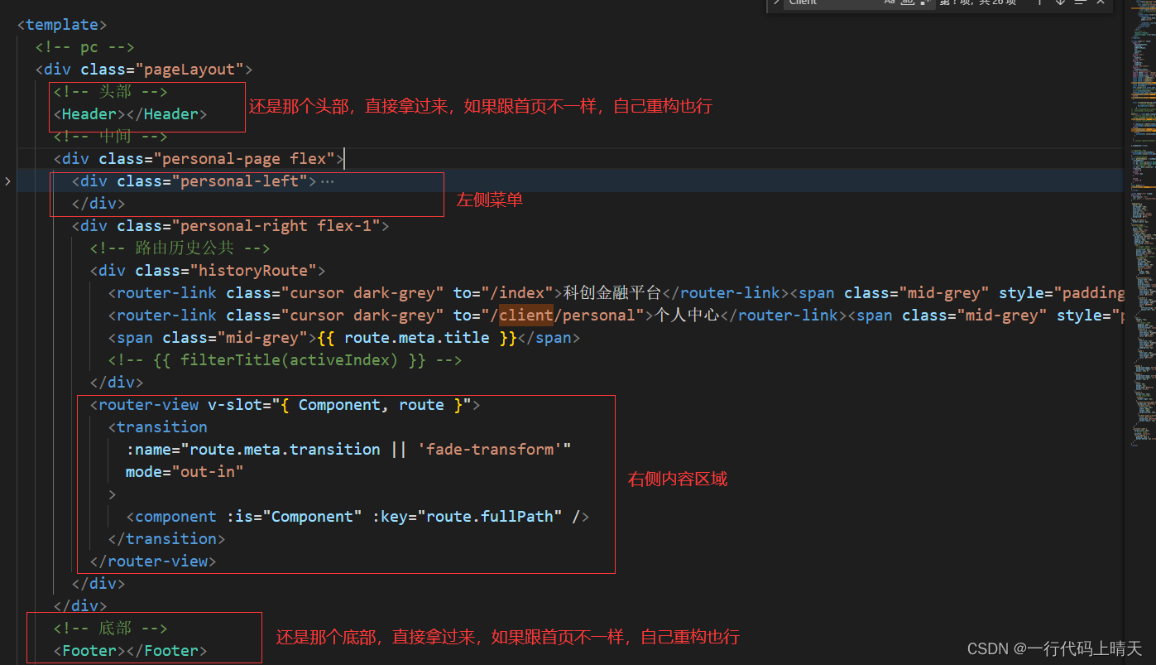Click the filterTitle(activeIndex) comment line
This screenshot has height=665, width=1156.
(285, 360)
